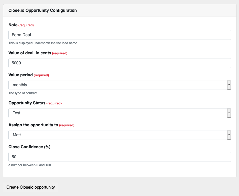The height and width of the screenshot is (196, 239).
Task: Click the Close.io Opportunity Configuration heading
Action: 42,10
